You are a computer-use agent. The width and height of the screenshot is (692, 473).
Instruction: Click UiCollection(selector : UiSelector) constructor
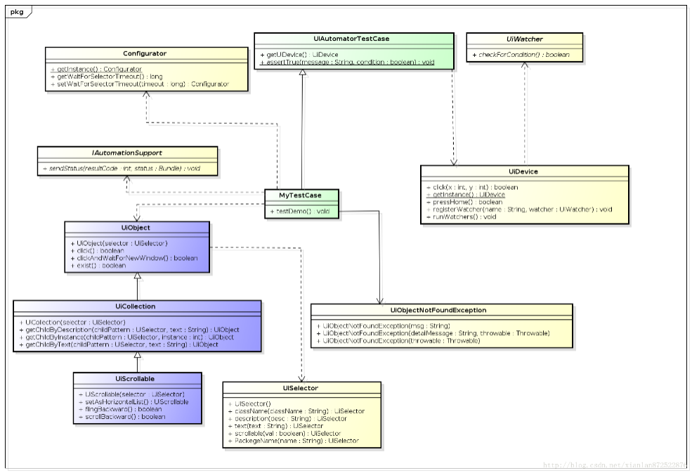point(72,323)
